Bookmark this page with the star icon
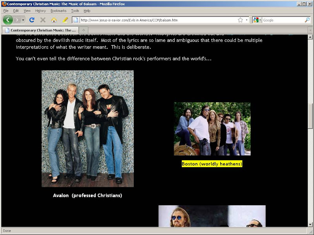The width and height of the screenshot is (314, 235). [240, 20]
